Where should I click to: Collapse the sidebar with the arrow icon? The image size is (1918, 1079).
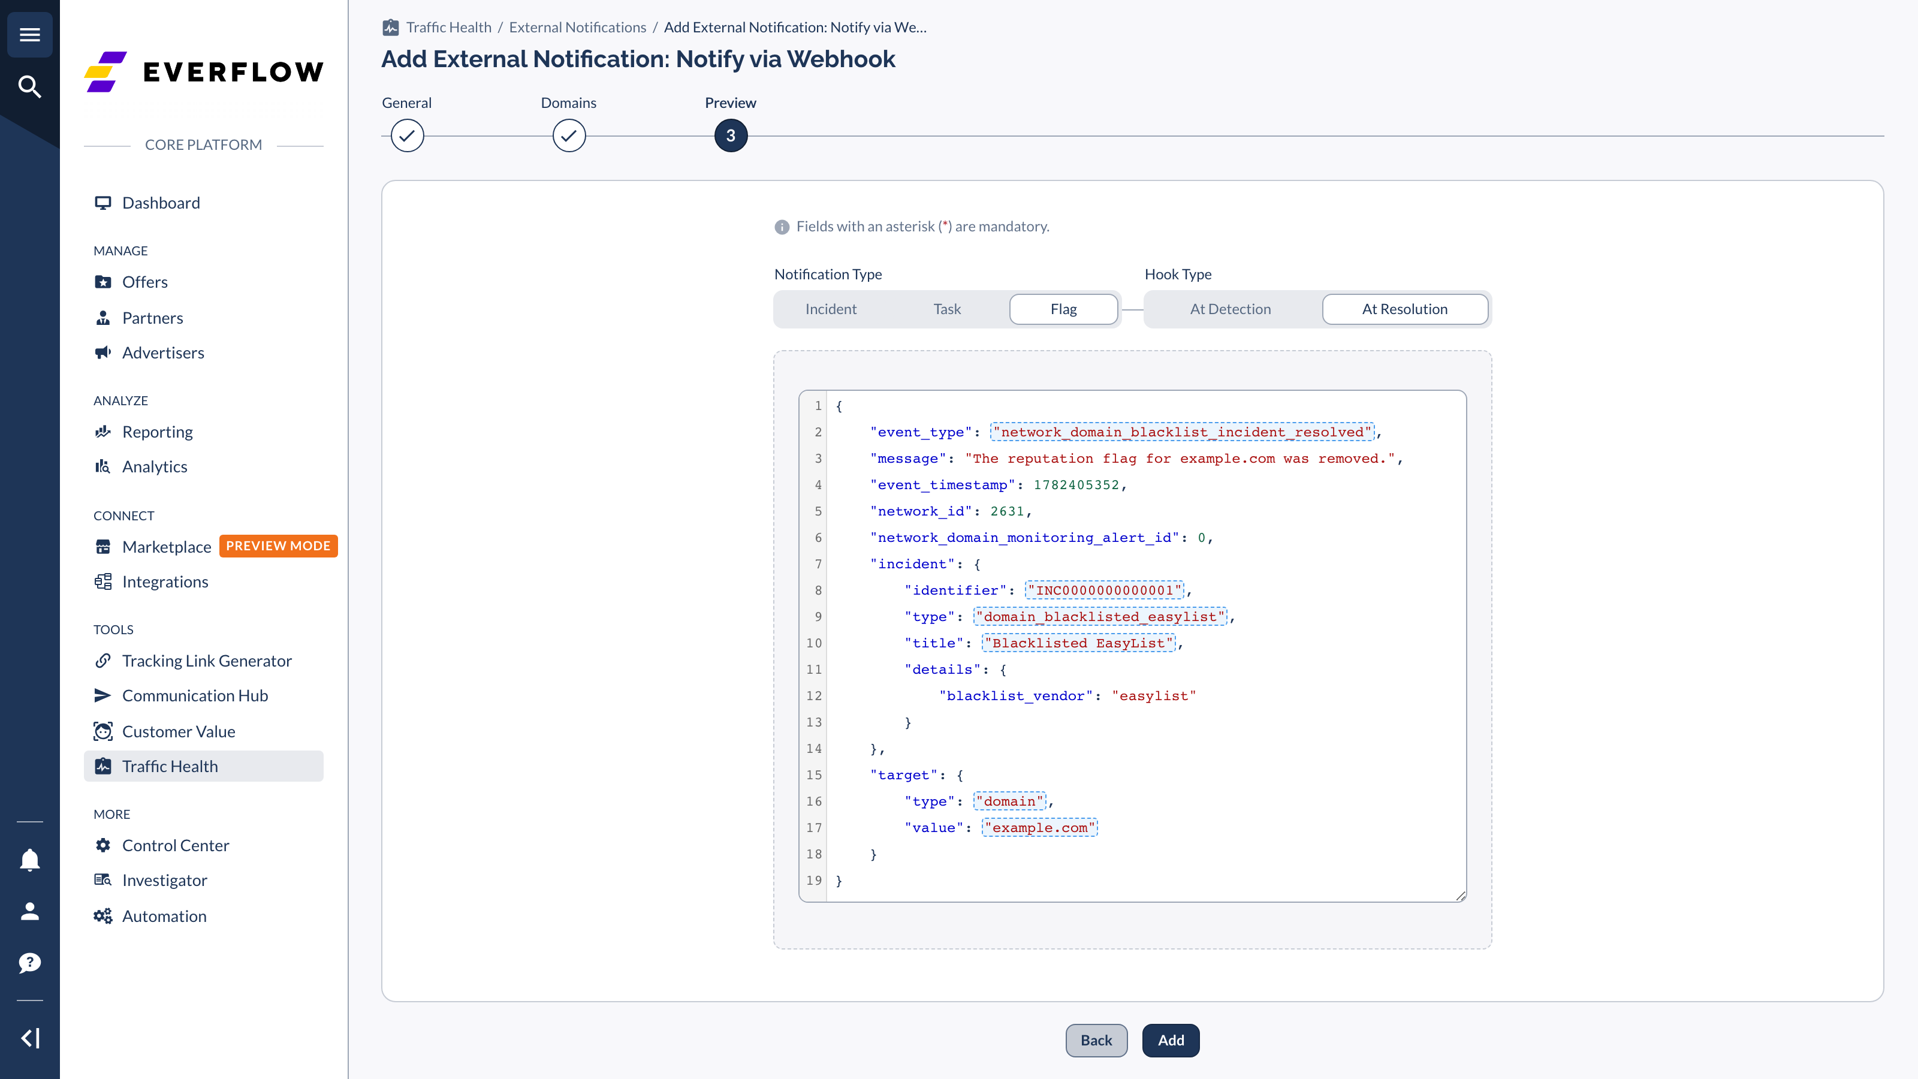pyautogui.click(x=30, y=1038)
